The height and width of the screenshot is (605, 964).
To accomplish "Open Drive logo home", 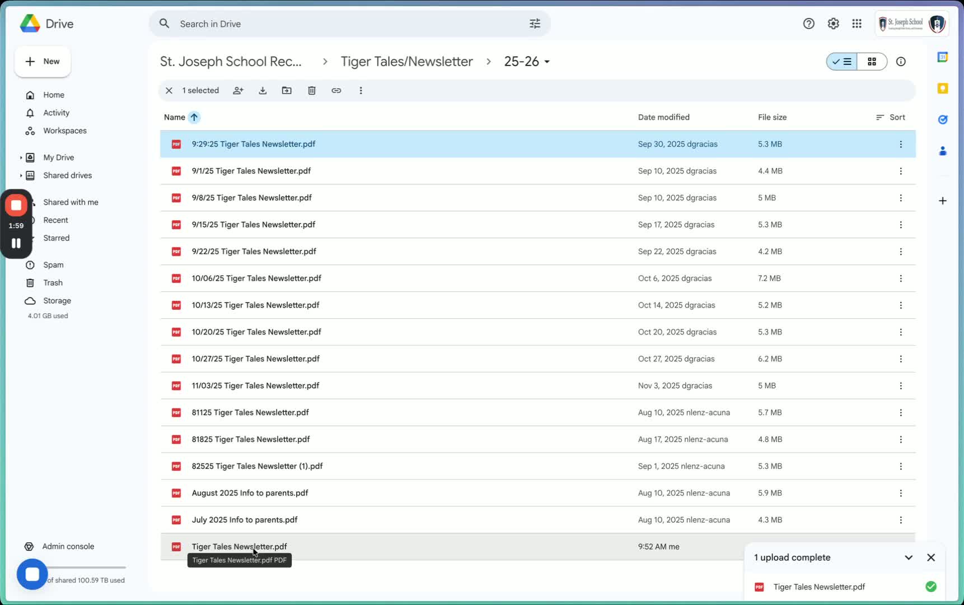I will pos(46,24).
